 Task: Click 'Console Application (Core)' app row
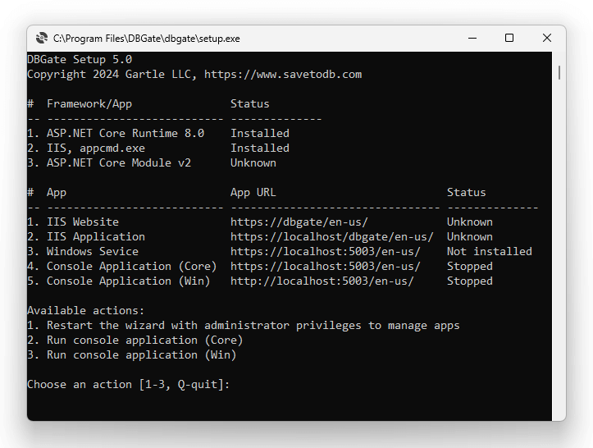pos(131,267)
